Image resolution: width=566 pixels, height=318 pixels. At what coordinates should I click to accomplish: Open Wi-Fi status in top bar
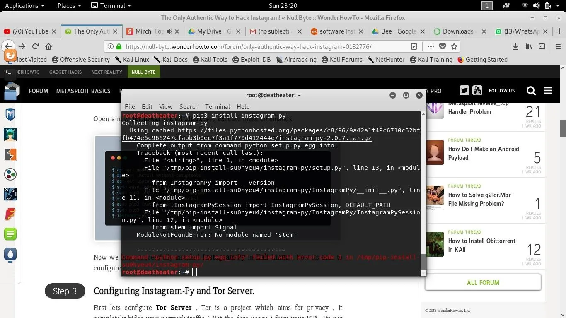[525, 5]
